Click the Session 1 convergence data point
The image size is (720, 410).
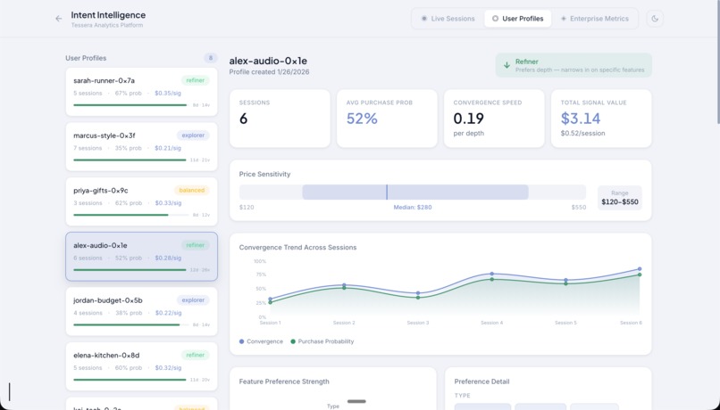(x=270, y=299)
